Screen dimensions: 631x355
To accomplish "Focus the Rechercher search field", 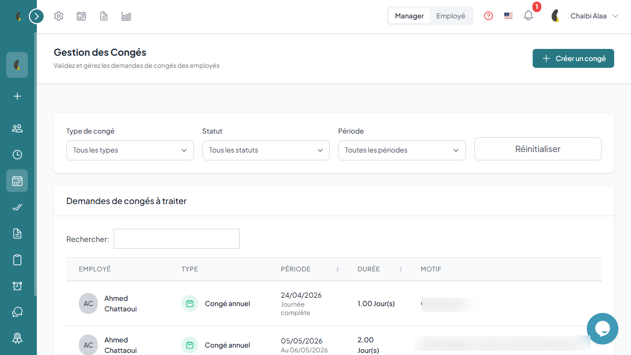I will click(177, 239).
